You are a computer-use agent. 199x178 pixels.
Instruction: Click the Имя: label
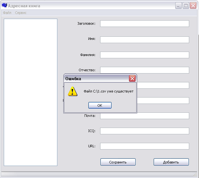pyautogui.click(x=92, y=39)
